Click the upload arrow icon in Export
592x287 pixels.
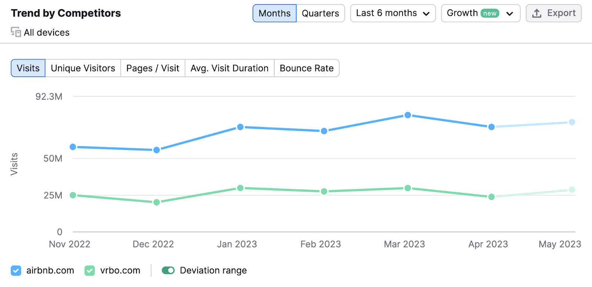point(537,13)
